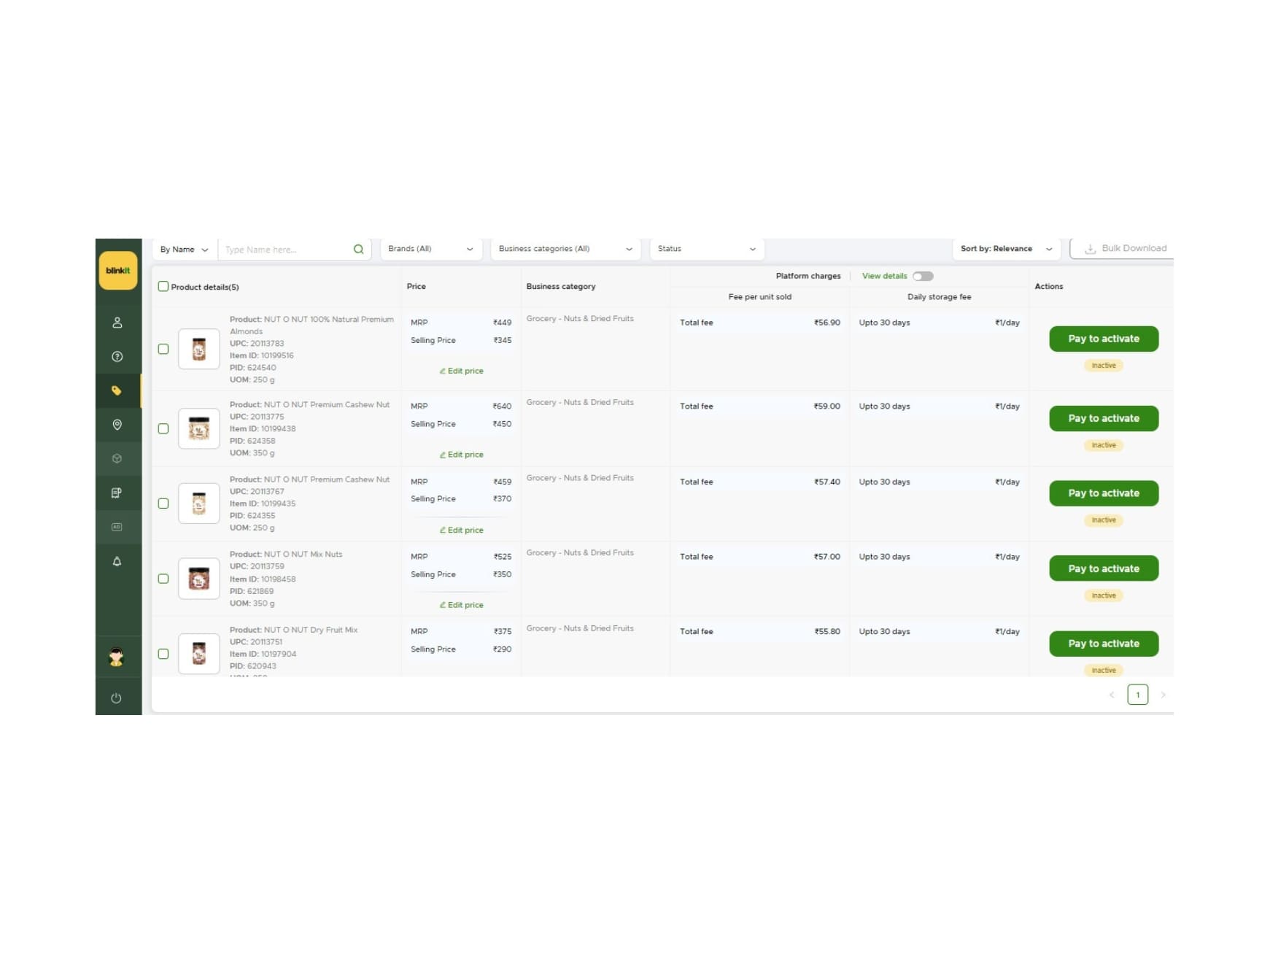Pay to activate Cashew Nut 250 g
Screen dimensions: 1270x953
coord(1104,493)
